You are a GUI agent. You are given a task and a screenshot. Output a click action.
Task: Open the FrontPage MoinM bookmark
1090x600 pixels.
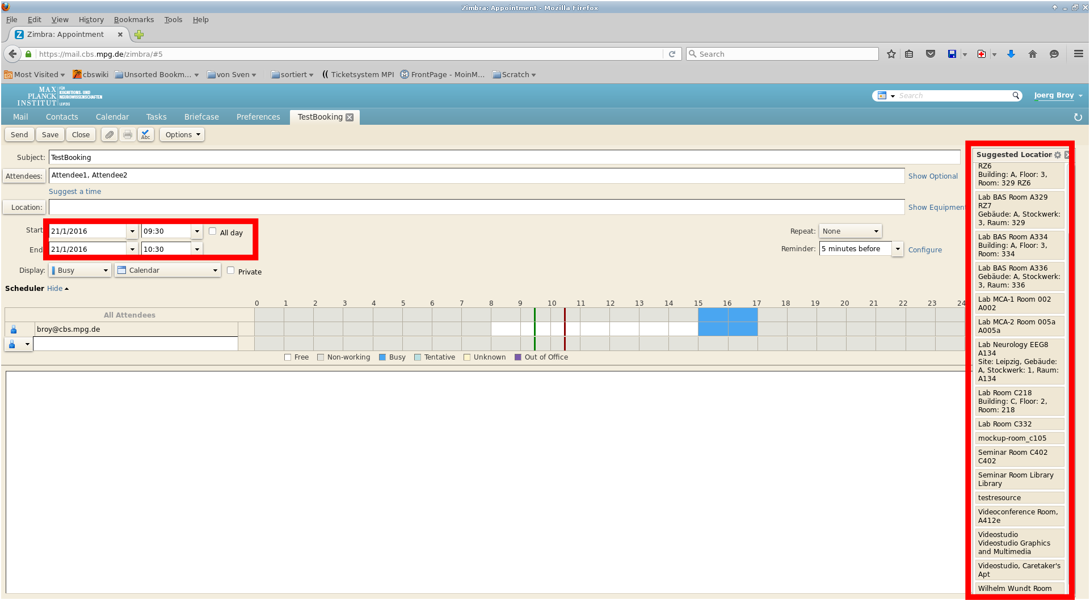[x=443, y=75]
